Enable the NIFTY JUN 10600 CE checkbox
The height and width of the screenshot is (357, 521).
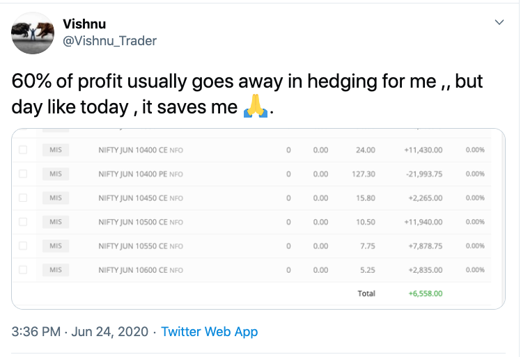coord(23,270)
